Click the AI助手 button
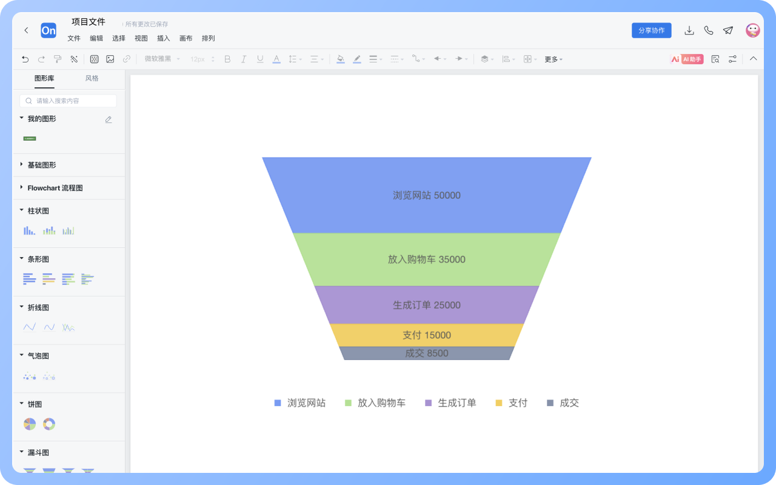This screenshot has height=485, width=776. [x=687, y=59]
